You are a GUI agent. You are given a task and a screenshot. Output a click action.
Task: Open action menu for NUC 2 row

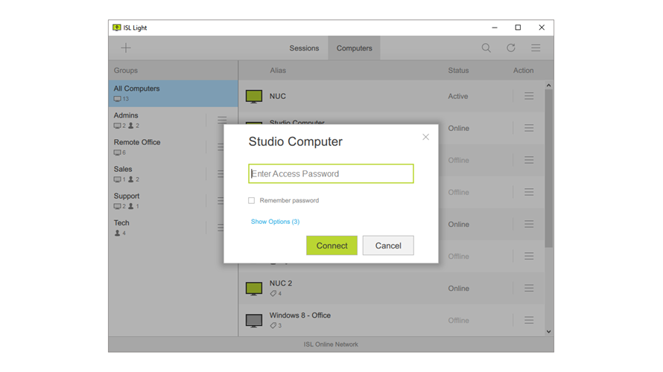pos(529,288)
